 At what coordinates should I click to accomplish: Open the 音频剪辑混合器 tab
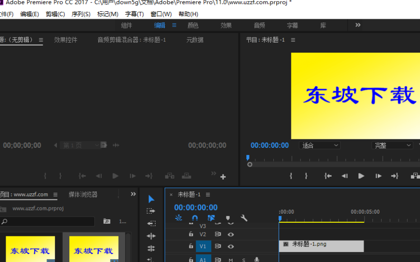click(131, 40)
